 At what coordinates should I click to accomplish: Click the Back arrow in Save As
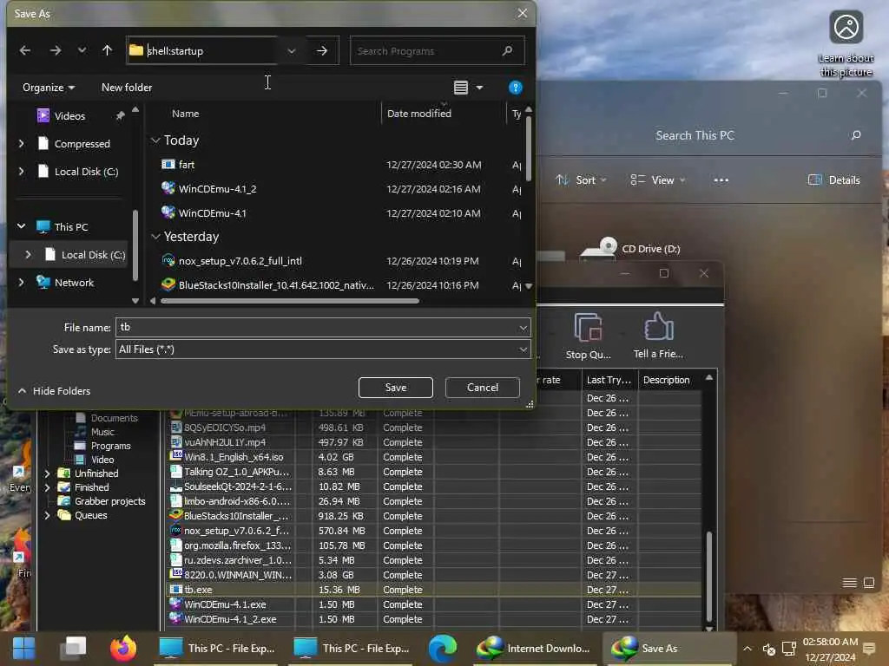[25, 50]
